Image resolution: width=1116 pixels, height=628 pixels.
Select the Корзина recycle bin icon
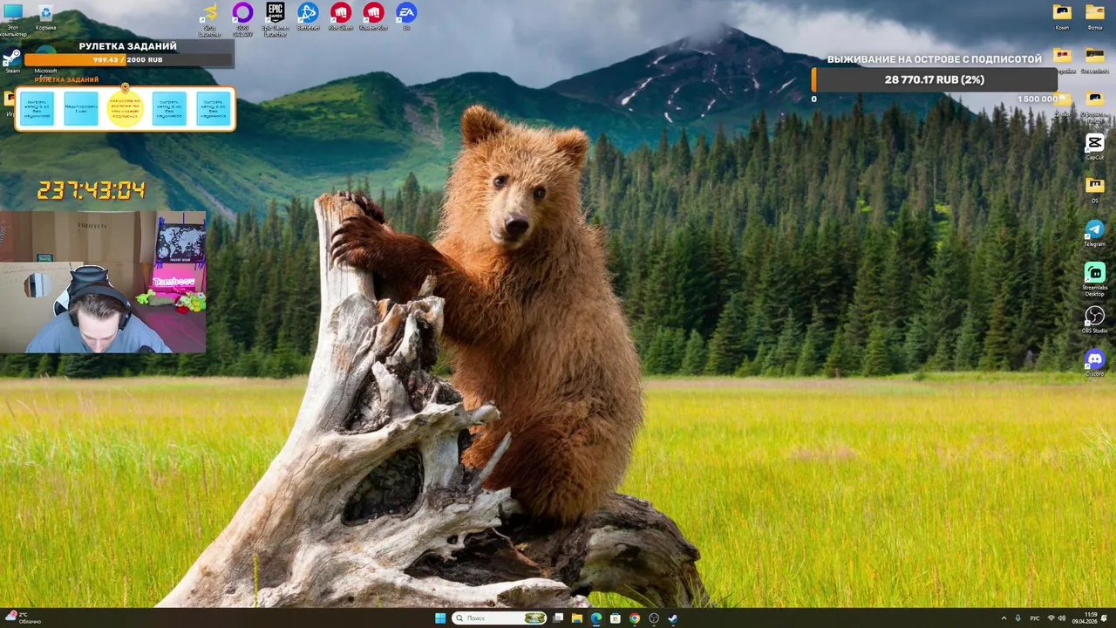pos(46,17)
